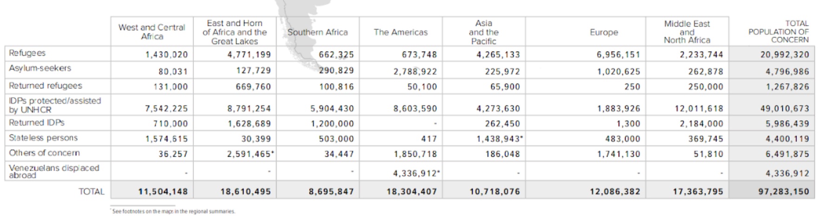Click the Asia and the Pacific header
825x218 pixels.
[483, 32]
